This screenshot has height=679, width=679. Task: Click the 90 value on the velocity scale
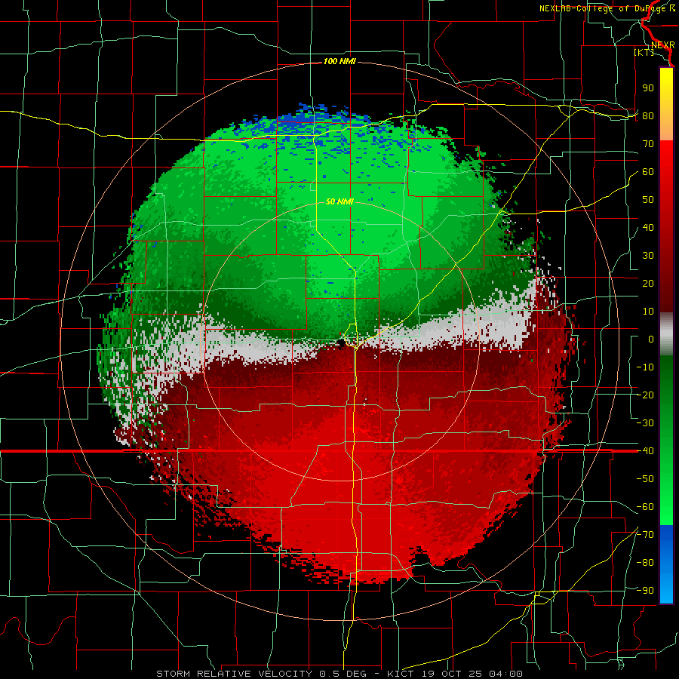point(648,88)
